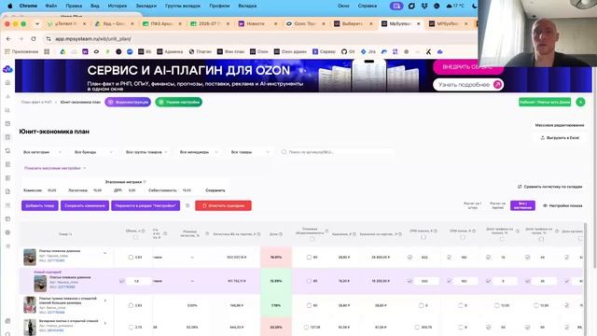Open the Все группы товаров dropdown

coord(146,152)
